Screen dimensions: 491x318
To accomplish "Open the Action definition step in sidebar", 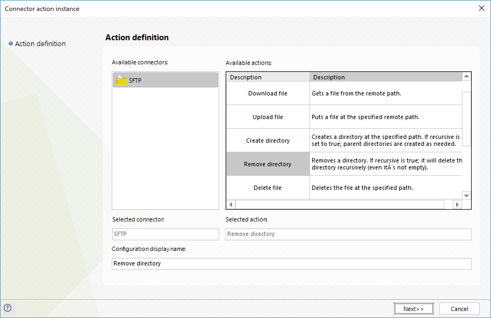I will [x=40, y=43].
